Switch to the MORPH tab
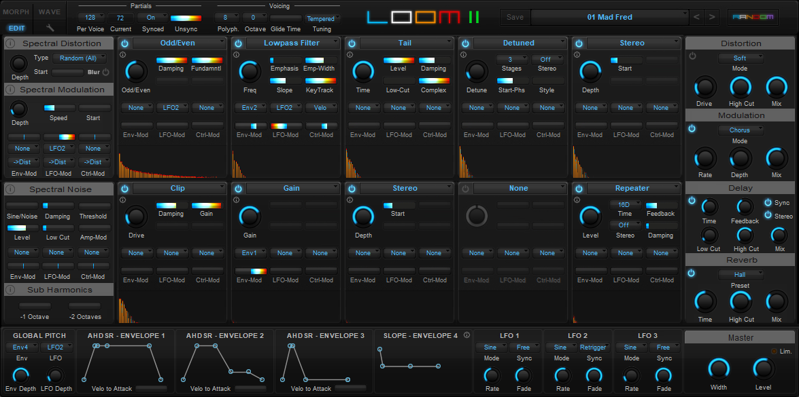Viewport: 799px width, 397px height. [x=16, y=12]
